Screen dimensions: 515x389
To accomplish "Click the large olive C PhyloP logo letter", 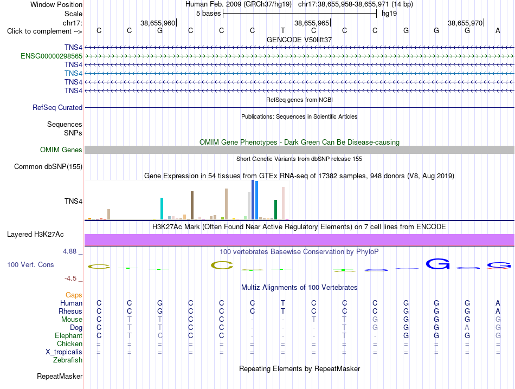I will [x=222, y=265].
